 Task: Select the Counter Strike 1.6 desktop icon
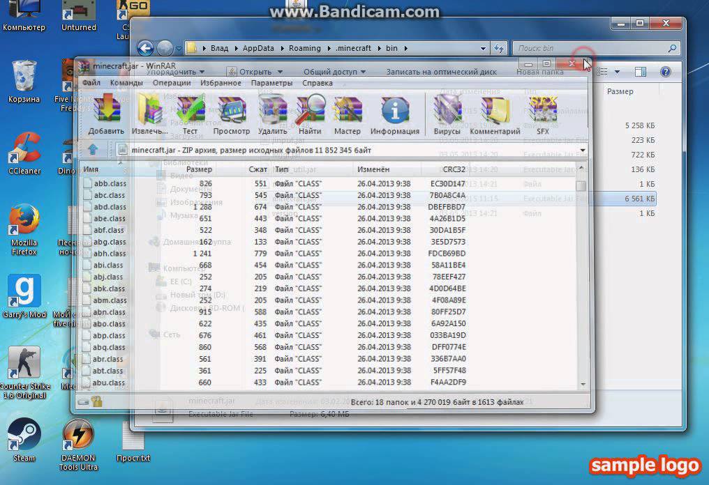24,373
